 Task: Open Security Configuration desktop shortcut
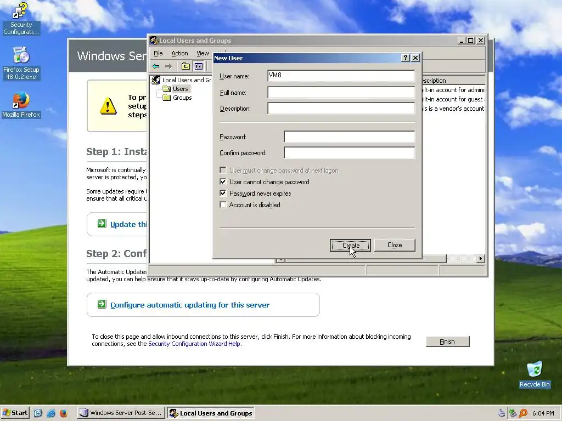pyautogui.click(x=21, y=19)
